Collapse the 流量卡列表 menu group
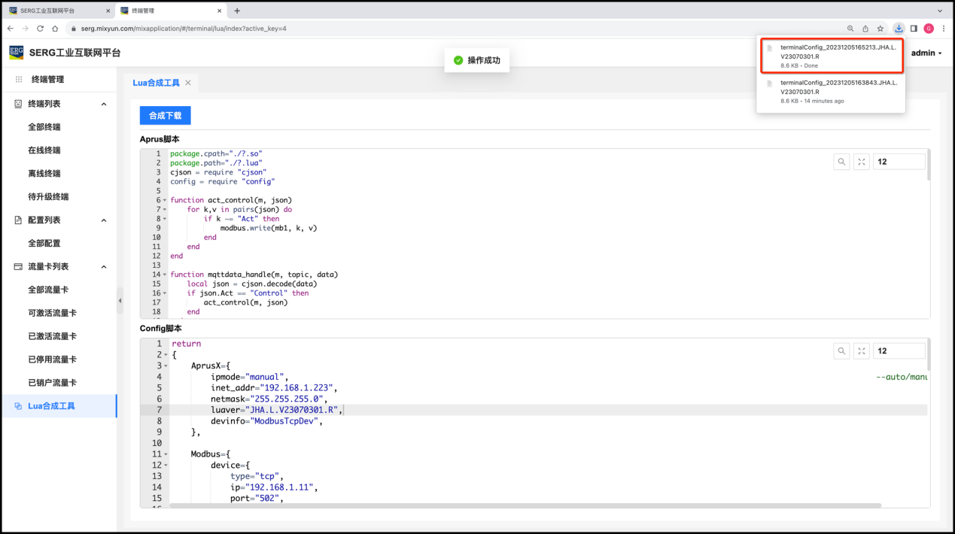Image resolution: width=955 pixels, height=534 pixels. pyautogui.click(x=104, y=267)
